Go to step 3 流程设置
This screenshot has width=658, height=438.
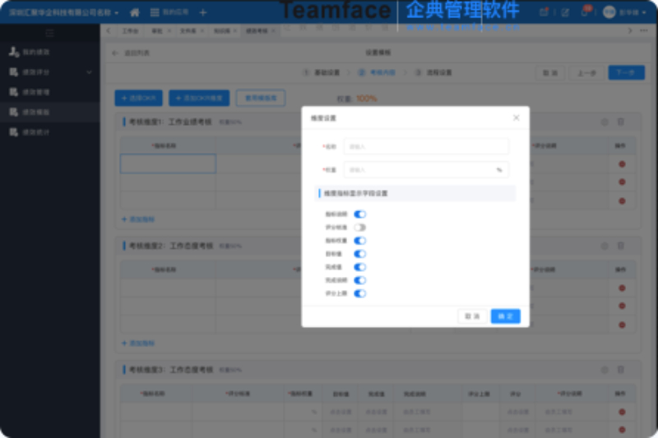tap(433, 72)
